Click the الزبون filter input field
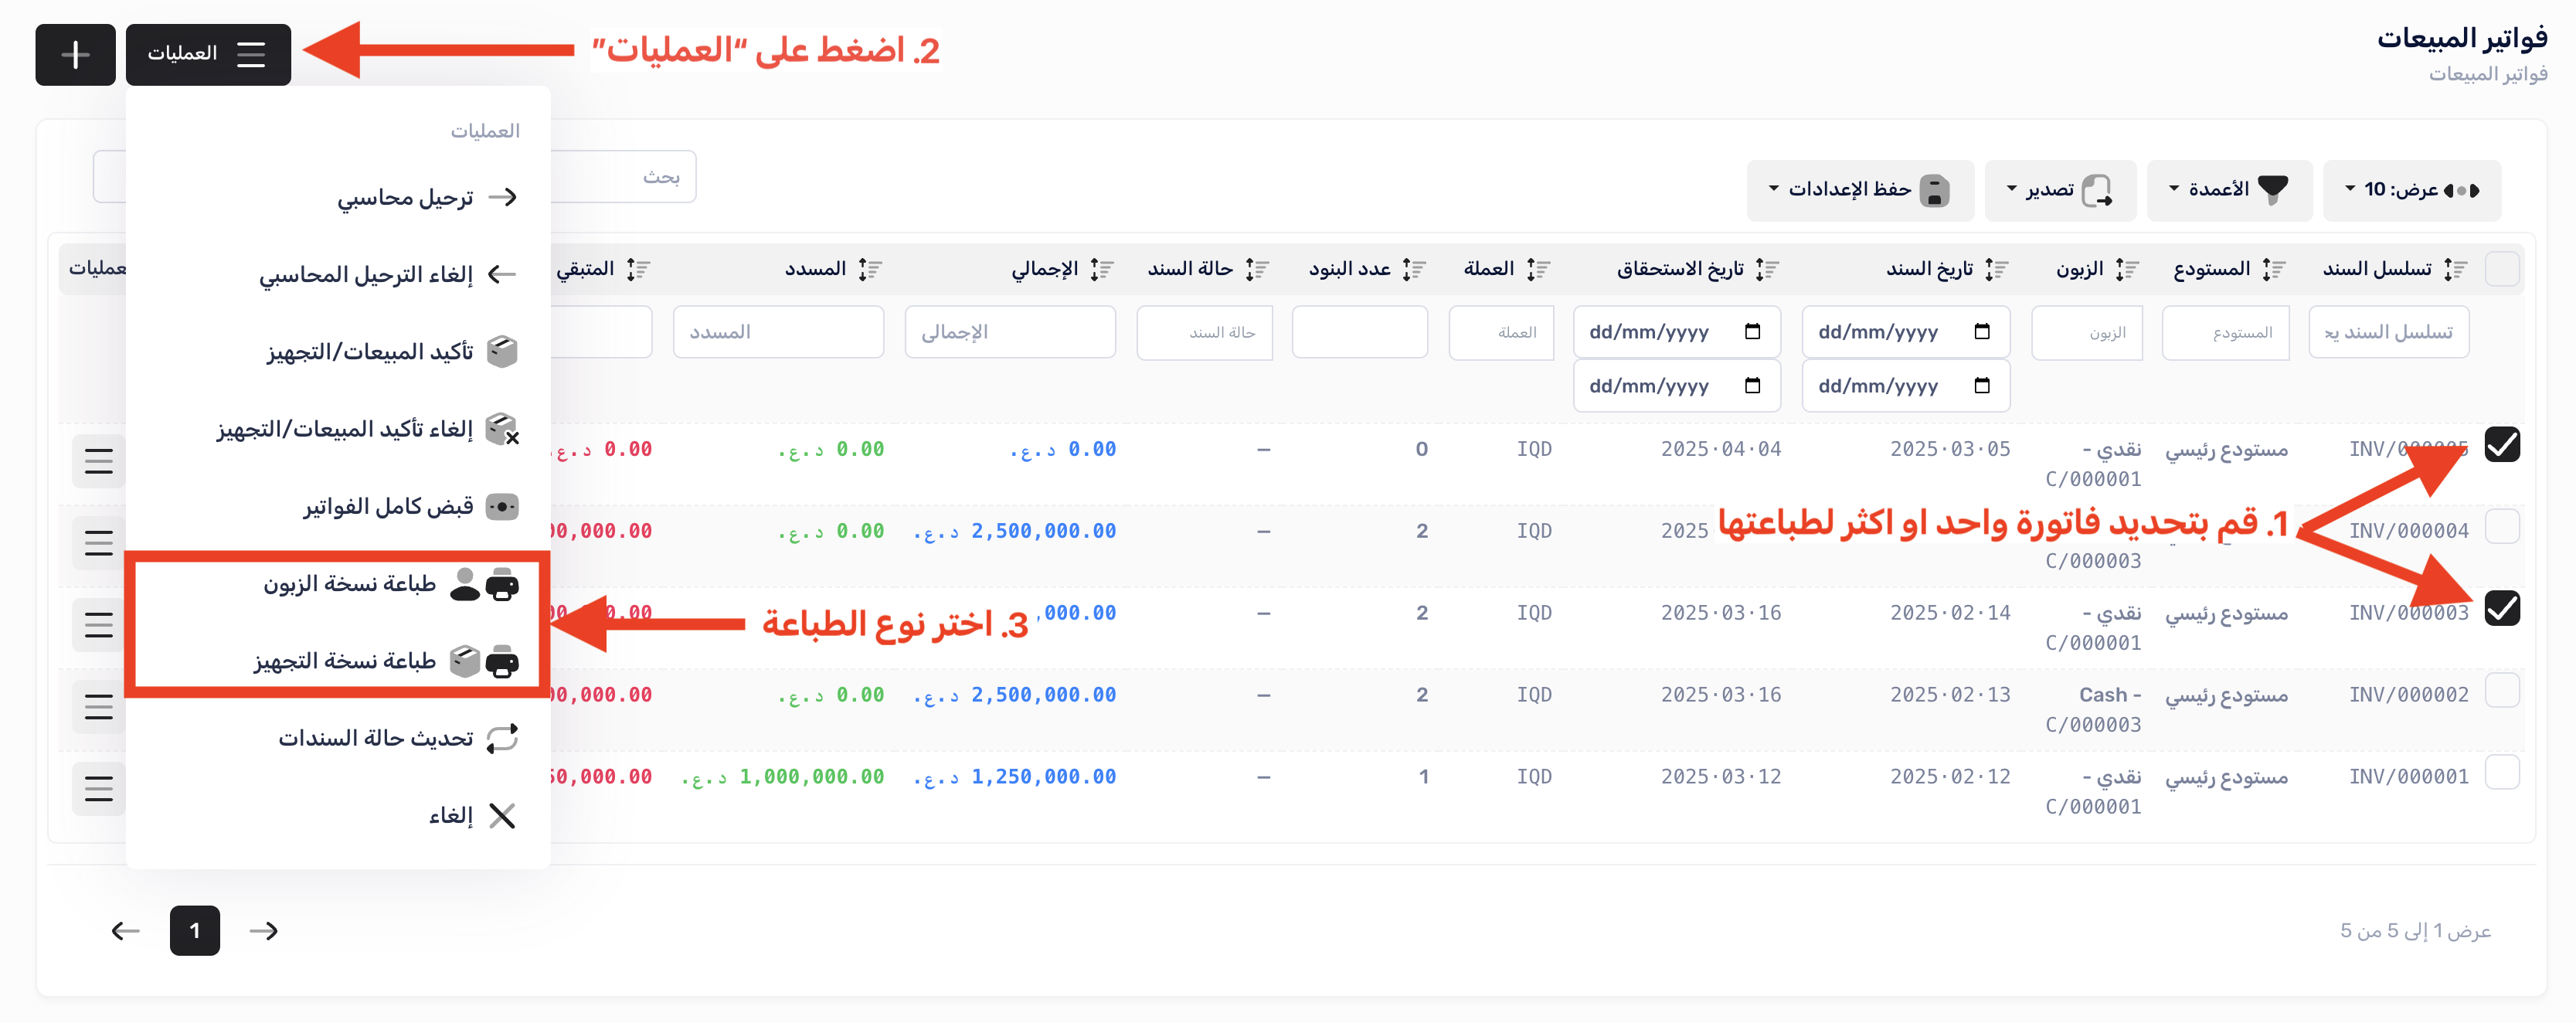This screenshot has width=2576, height=1023. [x=2086, y=332]
